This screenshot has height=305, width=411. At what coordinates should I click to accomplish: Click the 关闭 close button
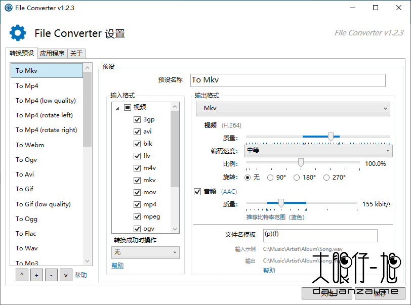(x=327, y=293)
